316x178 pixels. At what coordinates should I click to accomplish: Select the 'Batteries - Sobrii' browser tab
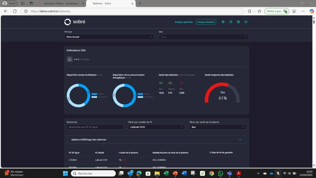(111, 3)
